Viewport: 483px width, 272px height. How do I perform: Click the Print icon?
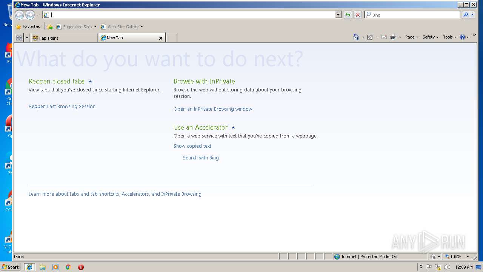393,37
